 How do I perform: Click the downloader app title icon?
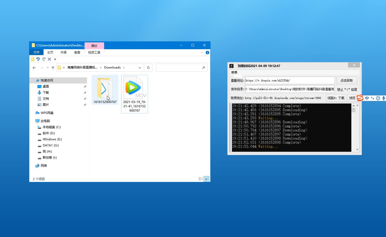[231, 66]
